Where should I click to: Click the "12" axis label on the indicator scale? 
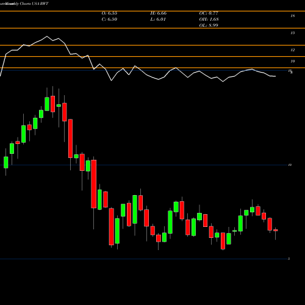293,50
